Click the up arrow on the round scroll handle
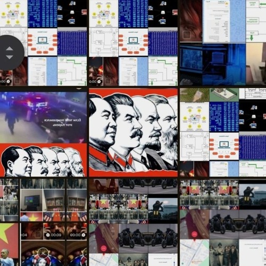This screenshot has width=266, height=266. tap(10, 48)
